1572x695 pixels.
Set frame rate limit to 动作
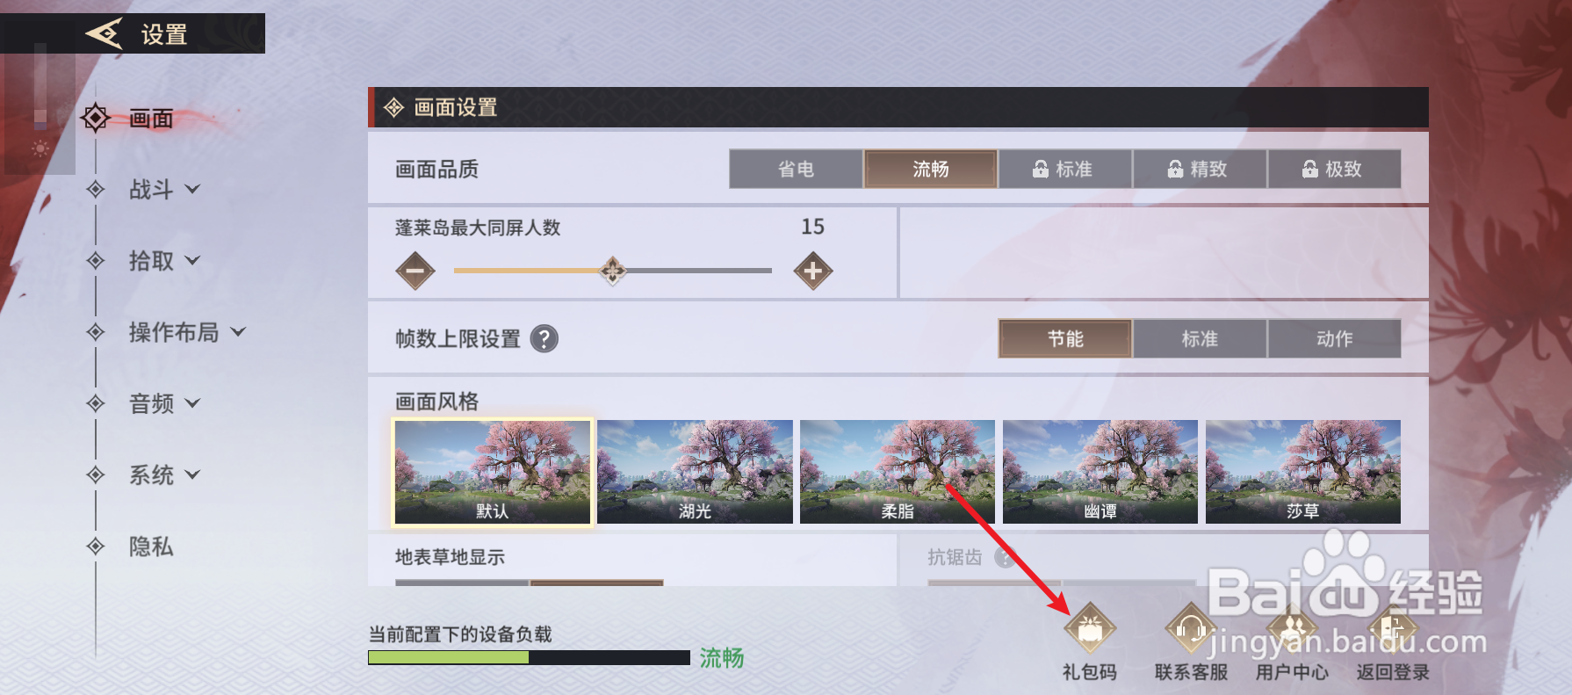click(1334, 338)
